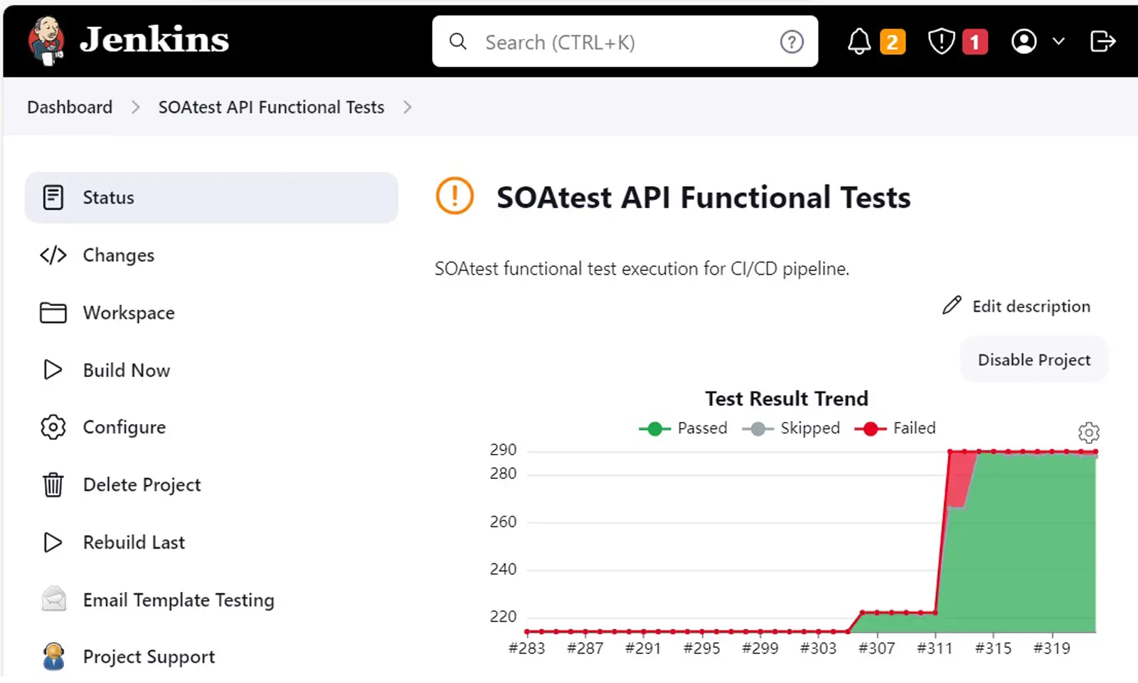The width and height of the screenshot is (1138, 683).
Task: Click the Test Result Trend title
Action: point(787,398)
